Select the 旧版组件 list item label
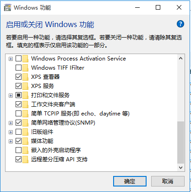 [42, 132]
